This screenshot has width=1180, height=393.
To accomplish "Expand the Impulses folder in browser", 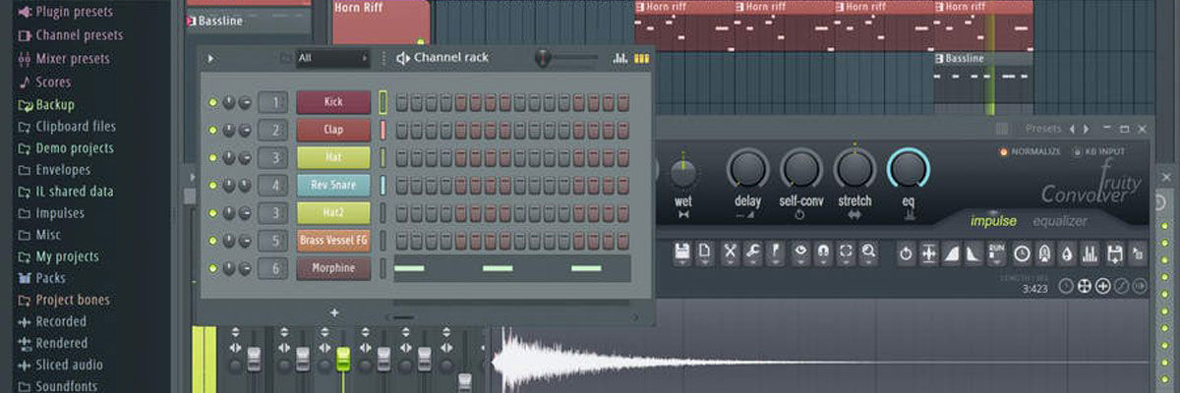I will click(51, 213).
